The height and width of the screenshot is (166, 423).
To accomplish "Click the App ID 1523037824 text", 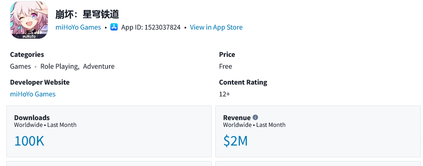I will click(151, 27).
